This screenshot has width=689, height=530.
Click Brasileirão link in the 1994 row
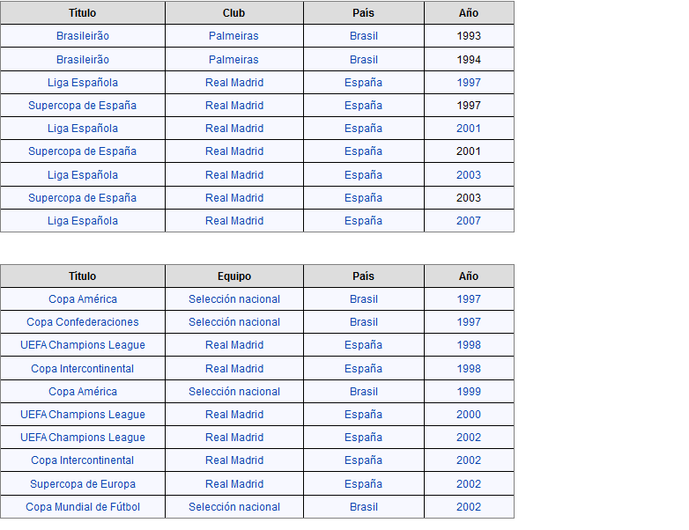tap(83, 60)
